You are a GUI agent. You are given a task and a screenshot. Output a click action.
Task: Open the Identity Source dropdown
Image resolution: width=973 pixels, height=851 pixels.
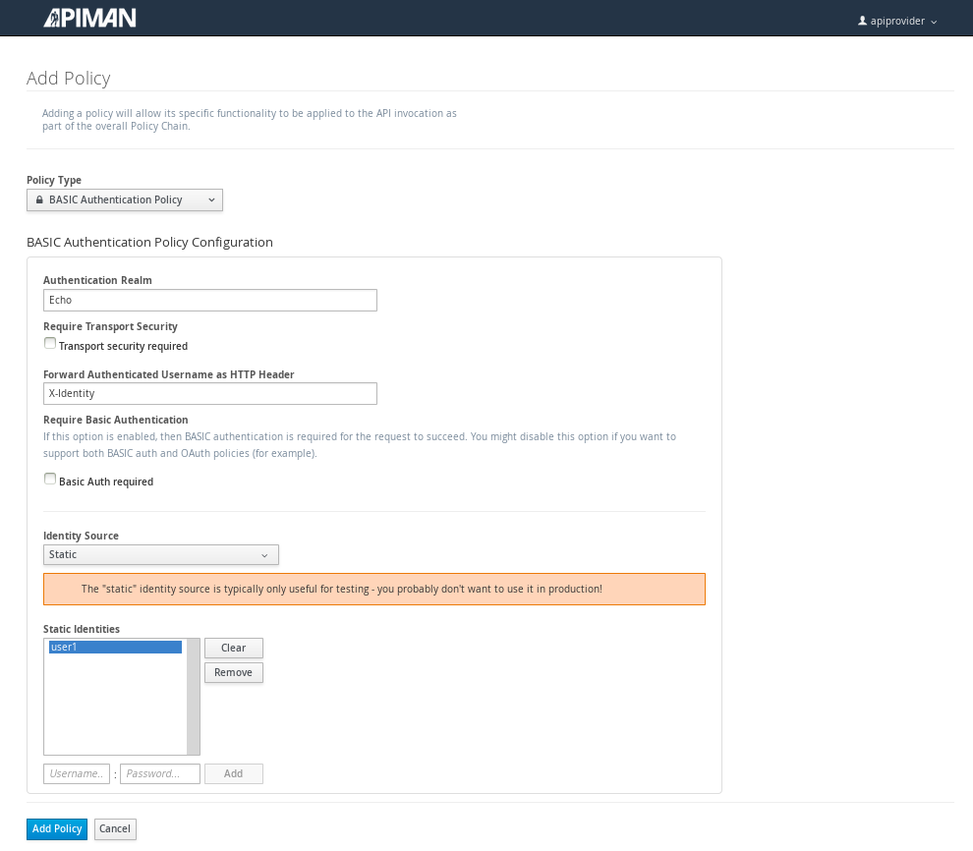(x=161, y=554)
